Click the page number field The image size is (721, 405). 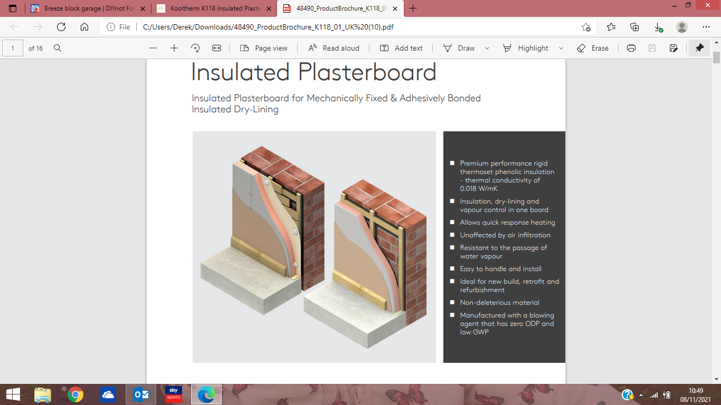click(x=12, y=47)
